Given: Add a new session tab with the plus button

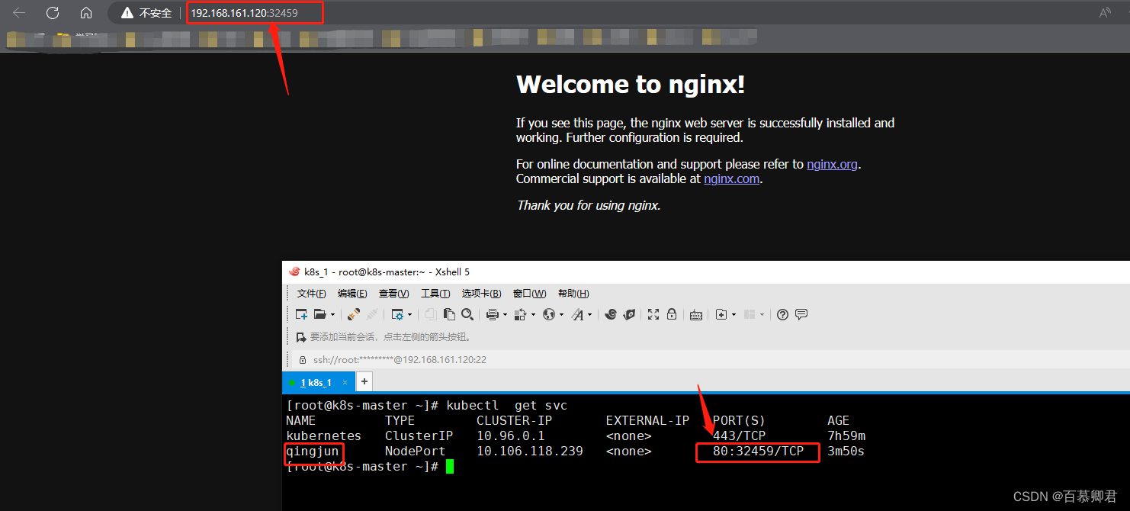Looking at the screenshot, I should click(x=364, y=381).
